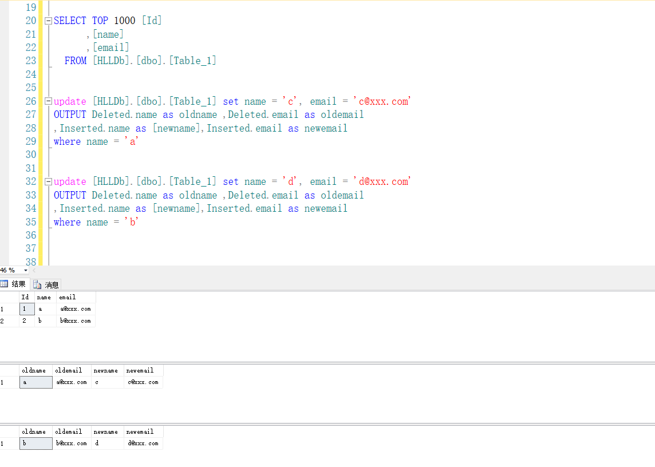The height and width of the screenshot is (467, 655).
Task: Click the email column header in first grid
Action: point(76,297)
